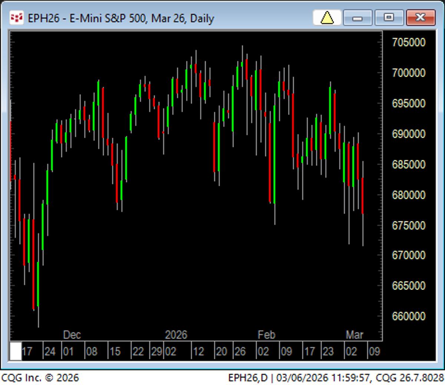Image resolution: width=445 pixels, height=385 pixels.
Task: Click the white scrollbar thumb on the date axis
Action: pos(15,351)
